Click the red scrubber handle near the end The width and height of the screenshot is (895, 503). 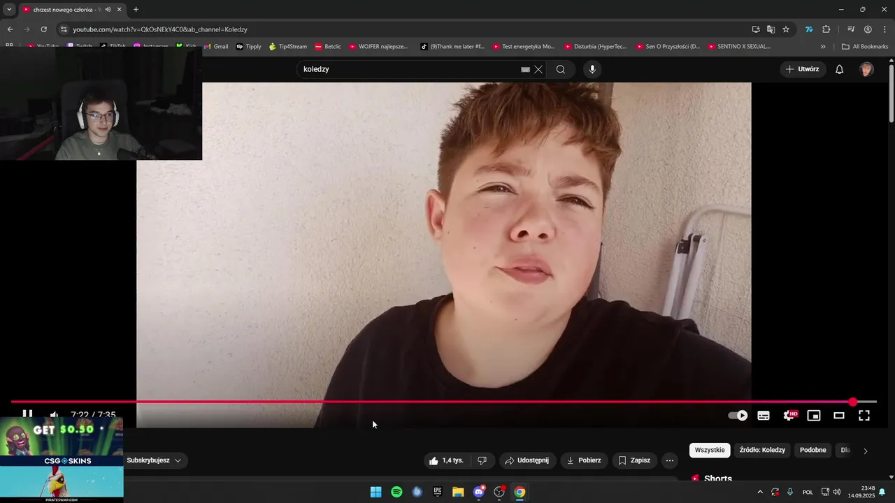853,402
